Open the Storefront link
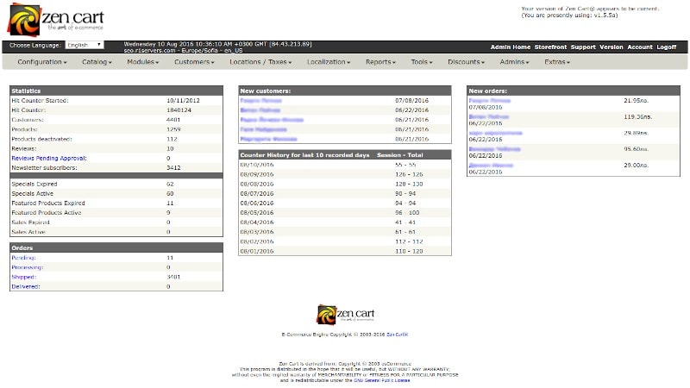Screen dimensions: 690x388 point(549,47)
